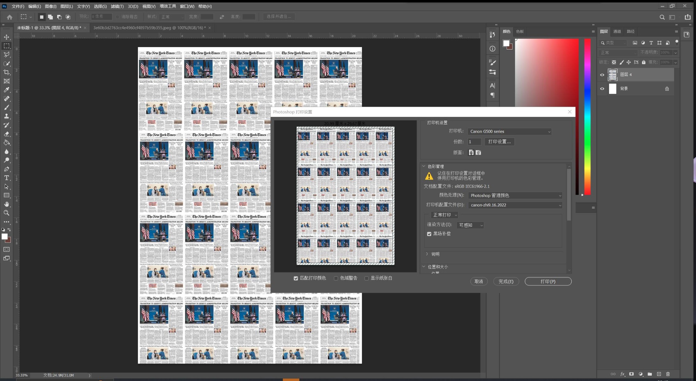This screenshot has height=381, width=696.
Task: Select the Pen tool
Action: pyautogui.click(x=6, y=169)
